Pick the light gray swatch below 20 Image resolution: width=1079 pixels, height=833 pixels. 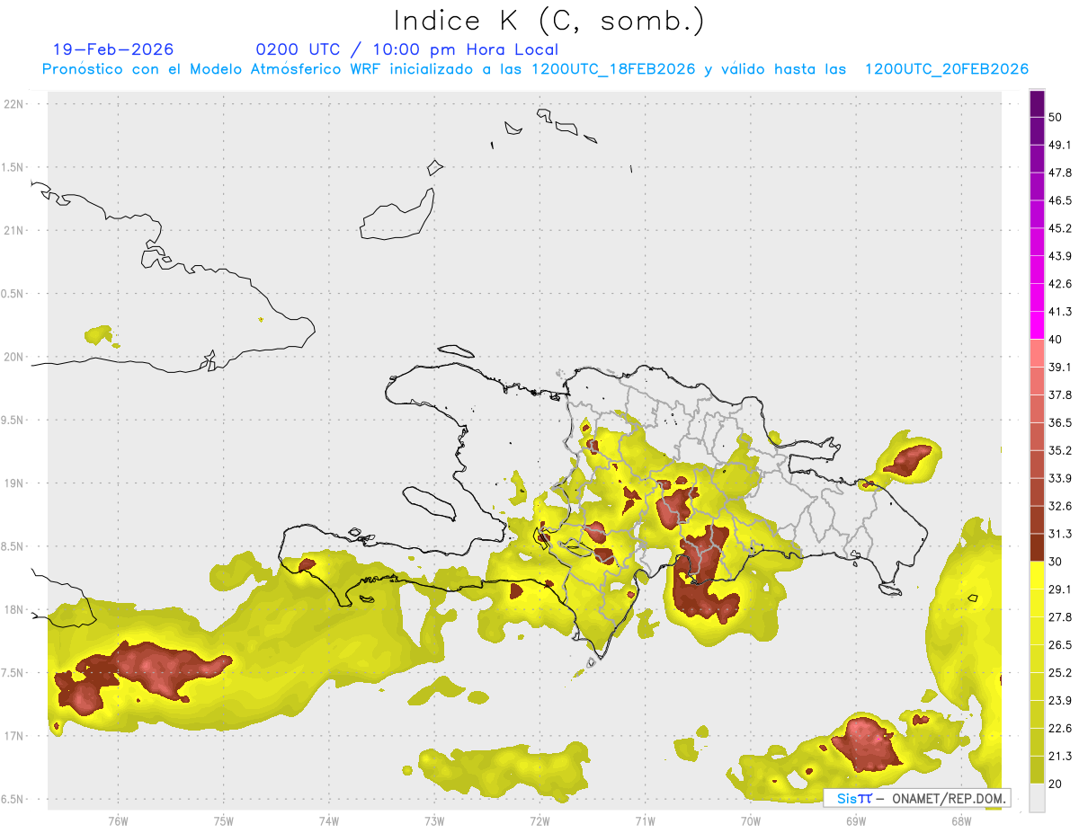coord(1037,797)
